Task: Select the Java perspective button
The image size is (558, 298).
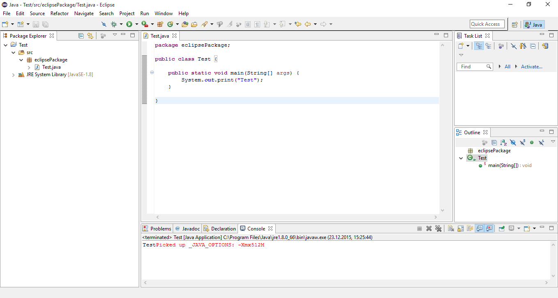Action: [x=533, y=25]
